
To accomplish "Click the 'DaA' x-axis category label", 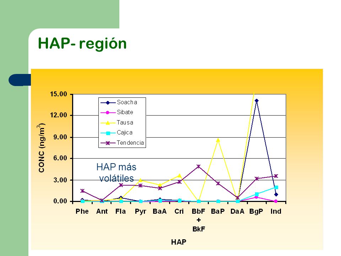I will (x=237, y=211).
